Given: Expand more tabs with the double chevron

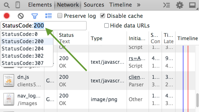Looking at the screenshot, I should (x=139, y=5).
